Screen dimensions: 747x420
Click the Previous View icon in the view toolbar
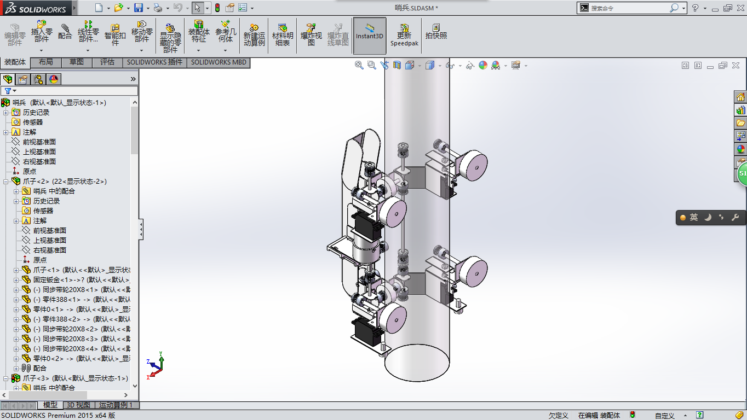(x=384, y=65)
